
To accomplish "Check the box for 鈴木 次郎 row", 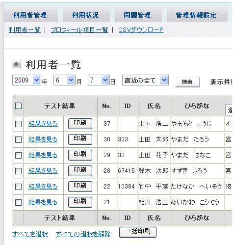I will point(18,171).
